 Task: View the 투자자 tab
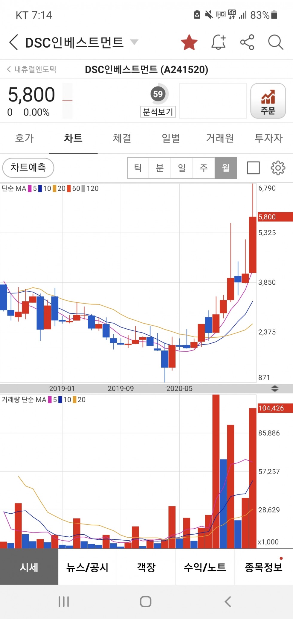point(268,138)
